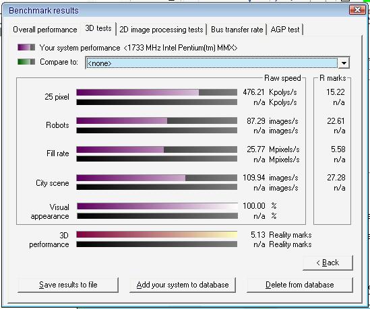Image resolution: width=370 pixels, height=309 pixels.
Task: Click the 27.28 R marks value
Action: 336,178
